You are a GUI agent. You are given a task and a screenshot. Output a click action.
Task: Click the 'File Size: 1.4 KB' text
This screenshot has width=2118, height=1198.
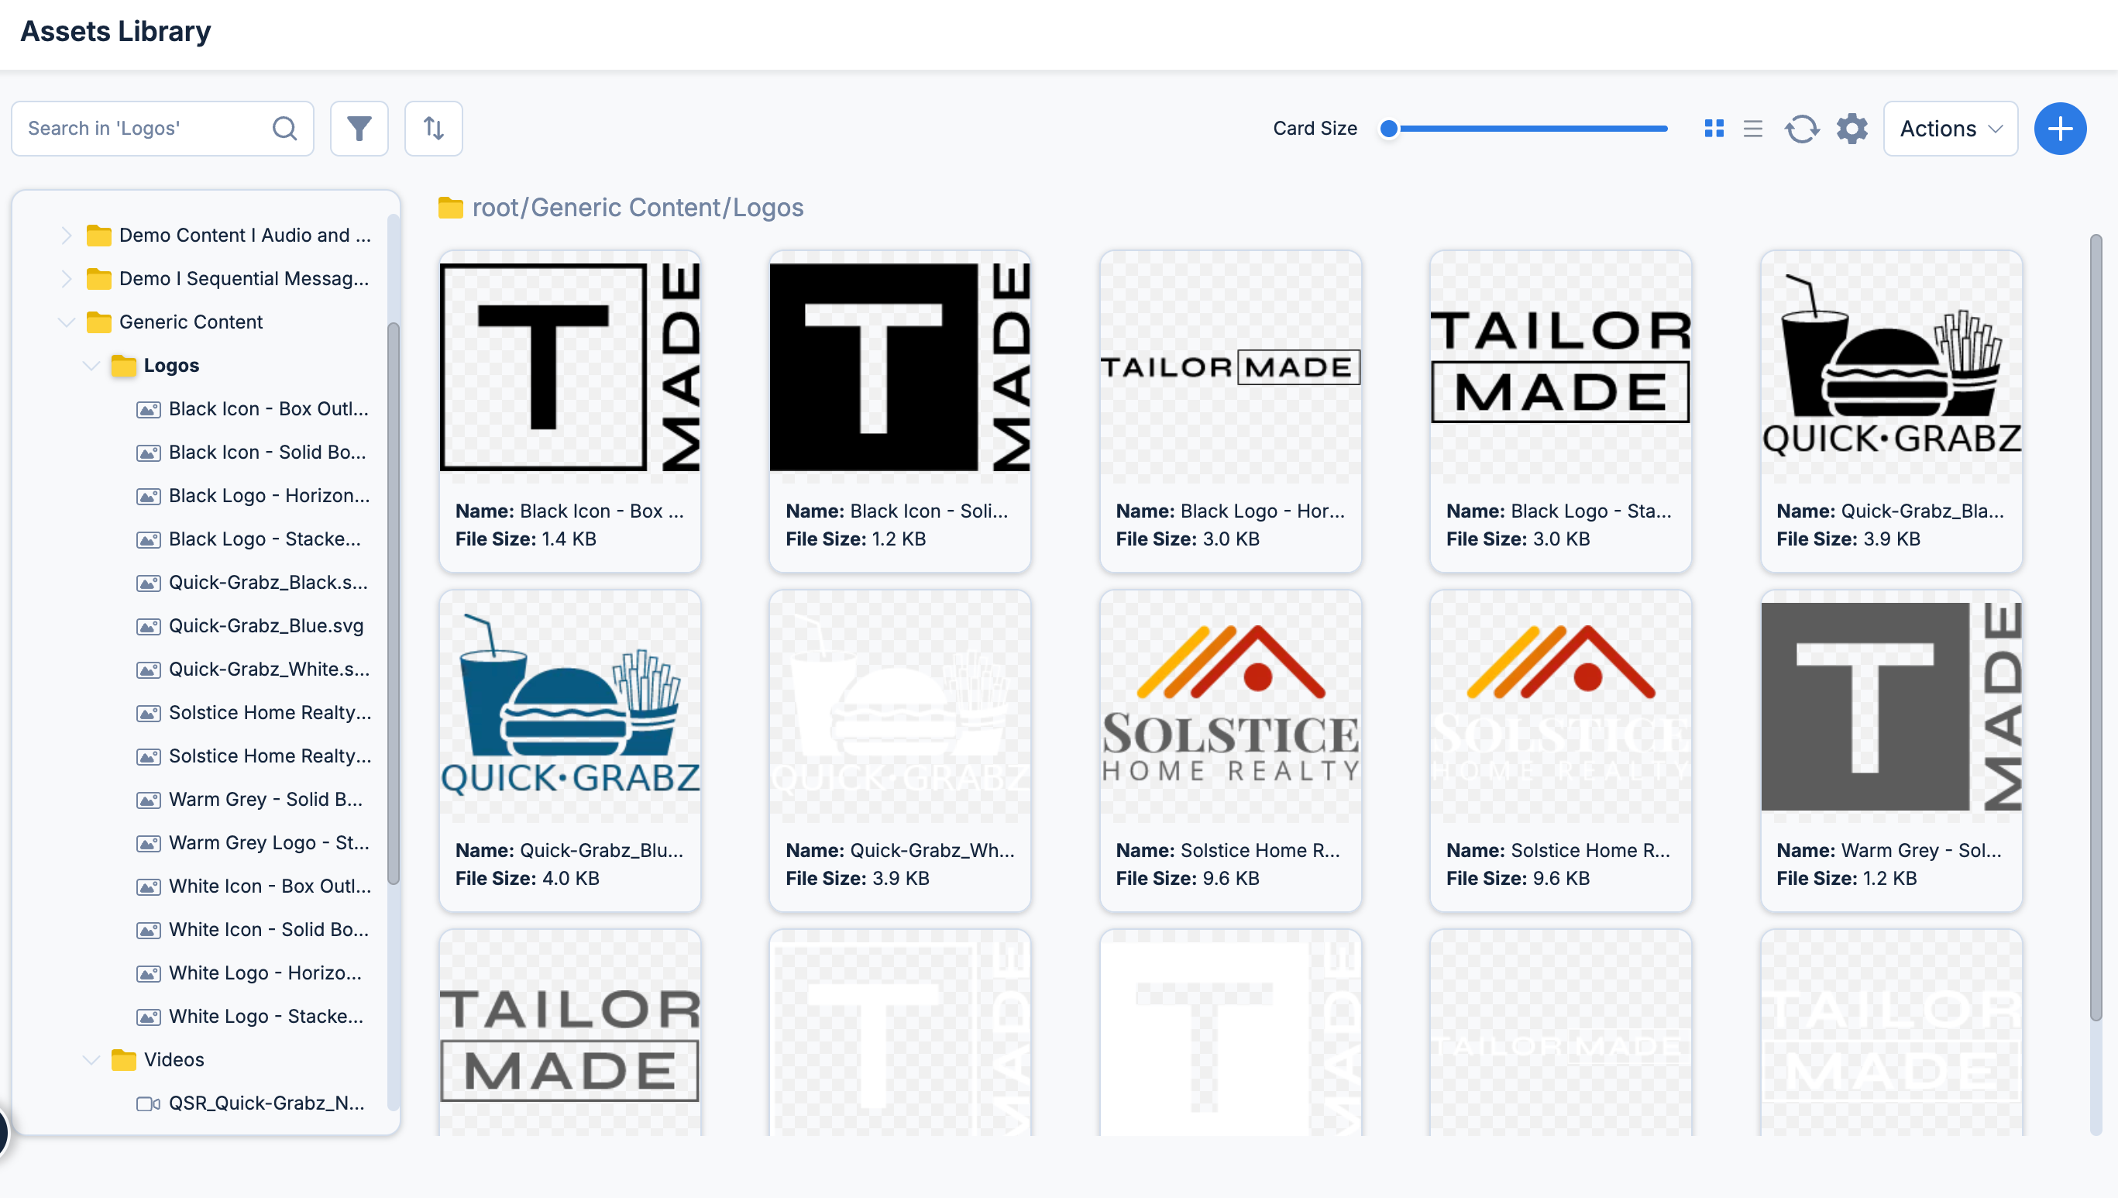[525, 539]
